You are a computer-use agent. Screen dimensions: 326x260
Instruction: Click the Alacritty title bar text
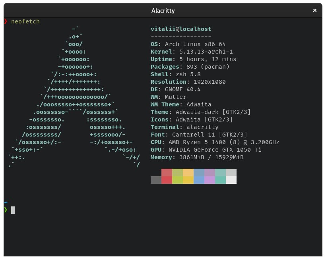point(163,11)
